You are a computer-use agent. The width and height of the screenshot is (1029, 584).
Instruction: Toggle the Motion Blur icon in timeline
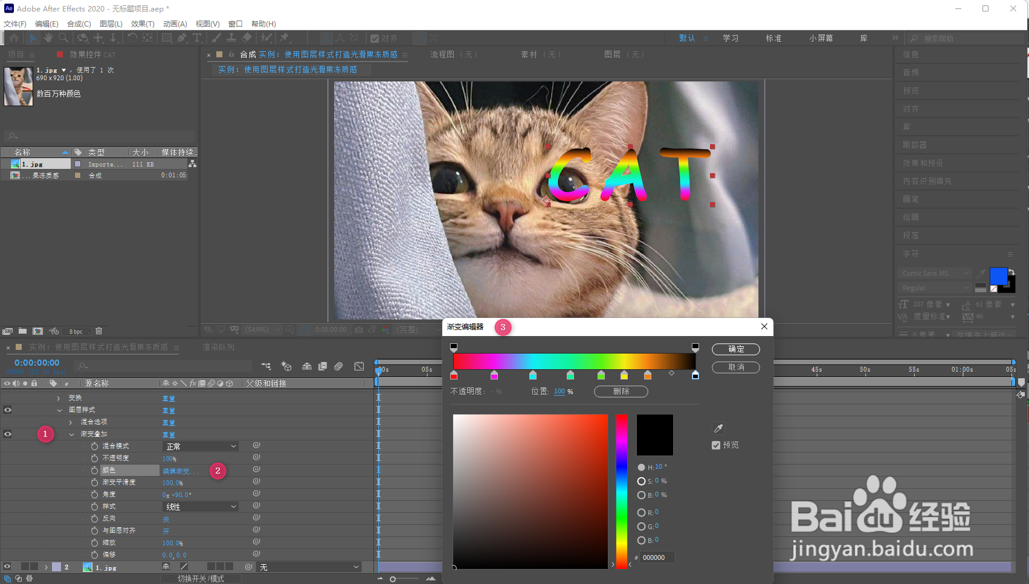(338, 366)
